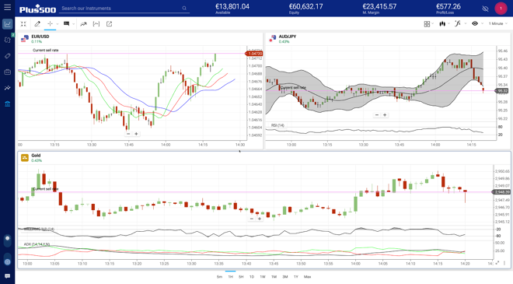The height and width of the screenshot is (284, 513).
Task: Open the hamburger main menu
Action: coord(7,7)
